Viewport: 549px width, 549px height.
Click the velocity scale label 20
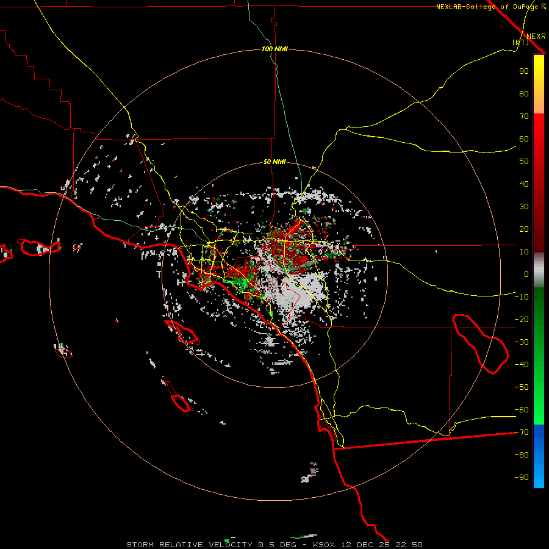pos(524,229)
